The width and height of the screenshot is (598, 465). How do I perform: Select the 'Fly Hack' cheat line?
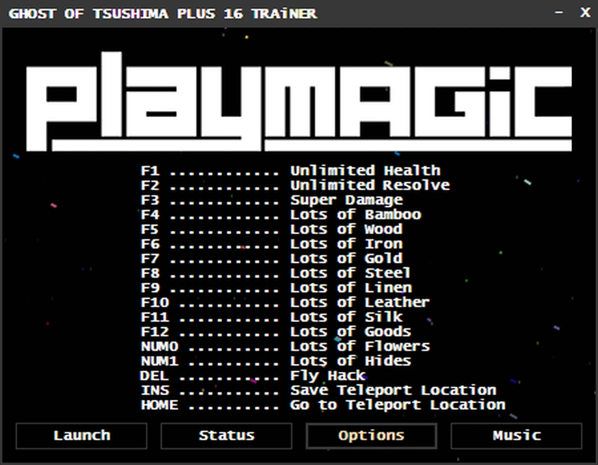(253, 375)
